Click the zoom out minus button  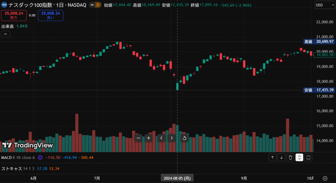point(138,138)
